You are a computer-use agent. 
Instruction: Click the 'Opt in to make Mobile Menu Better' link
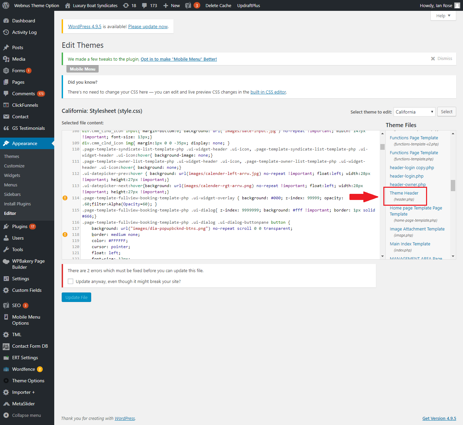click(x=179, y=59)
